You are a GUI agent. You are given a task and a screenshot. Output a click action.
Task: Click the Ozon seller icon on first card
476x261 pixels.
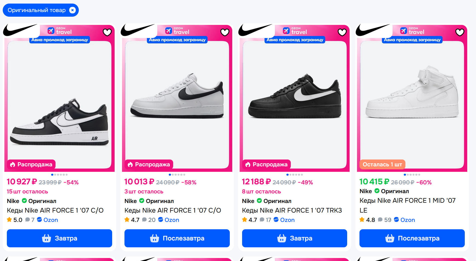coord(39,219)
